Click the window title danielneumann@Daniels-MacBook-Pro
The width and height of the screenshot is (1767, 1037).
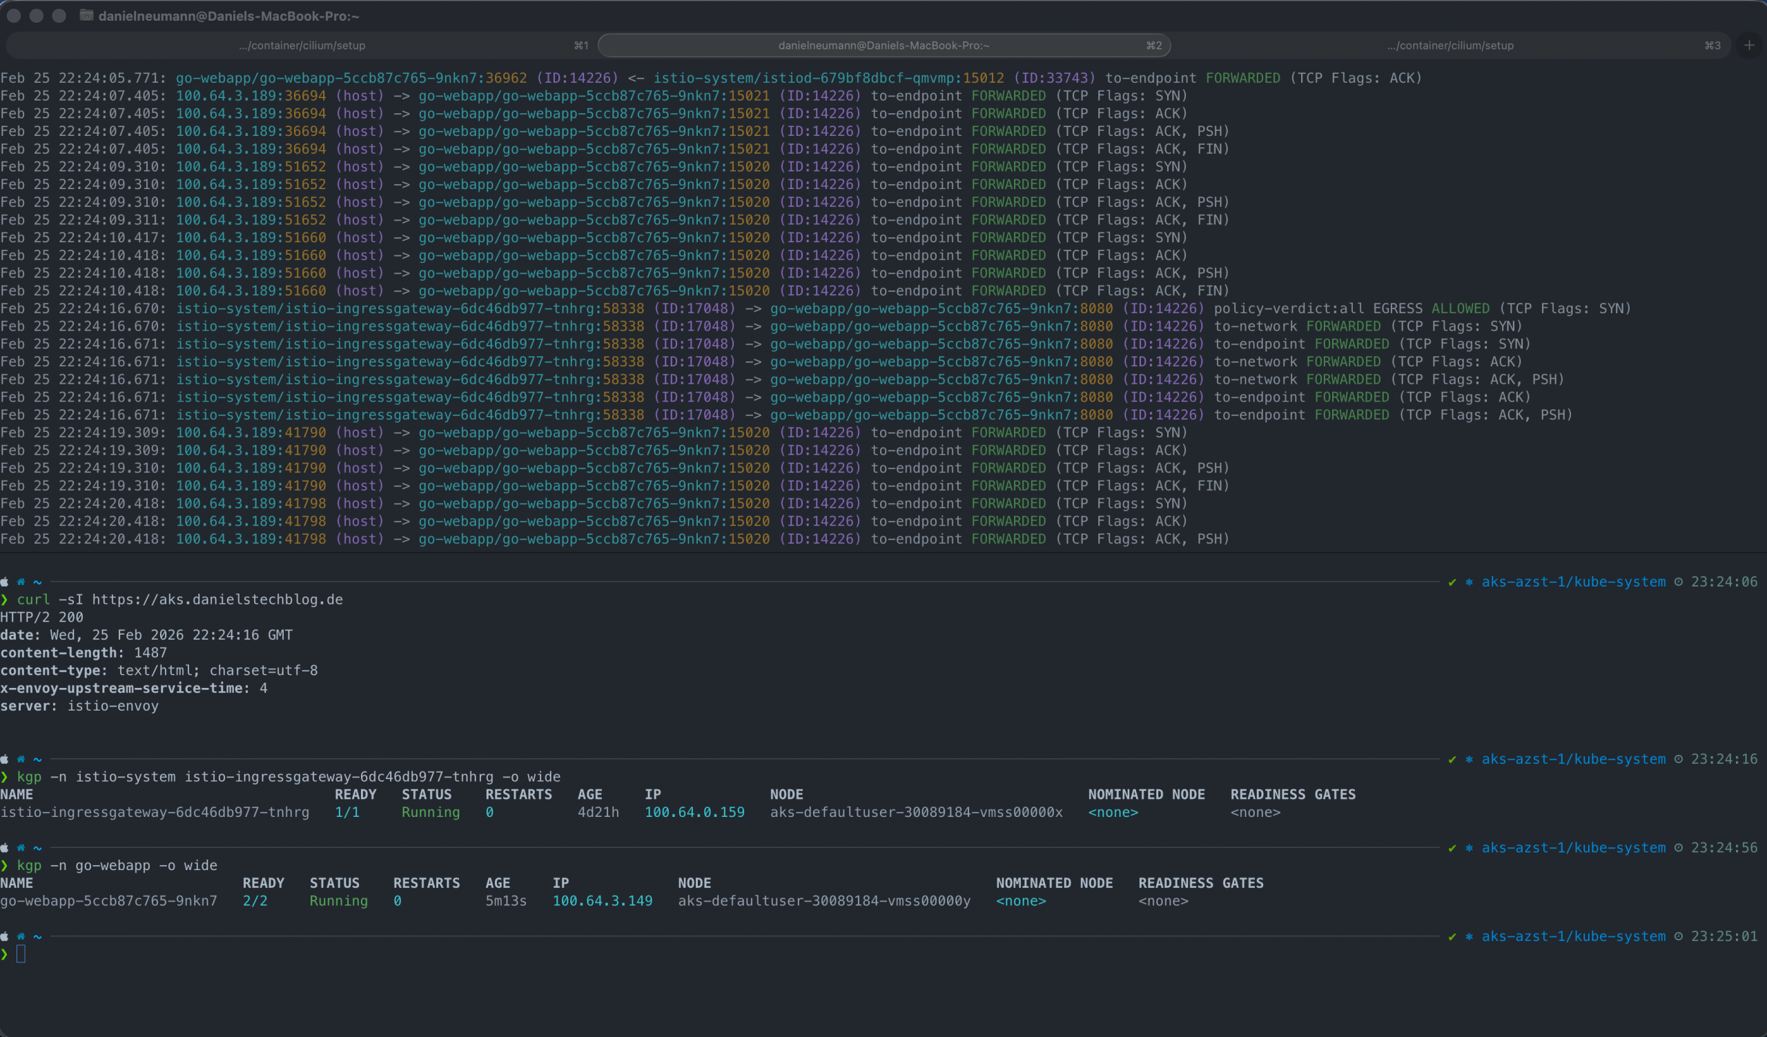pyautogui.click(x=228, y=15)
